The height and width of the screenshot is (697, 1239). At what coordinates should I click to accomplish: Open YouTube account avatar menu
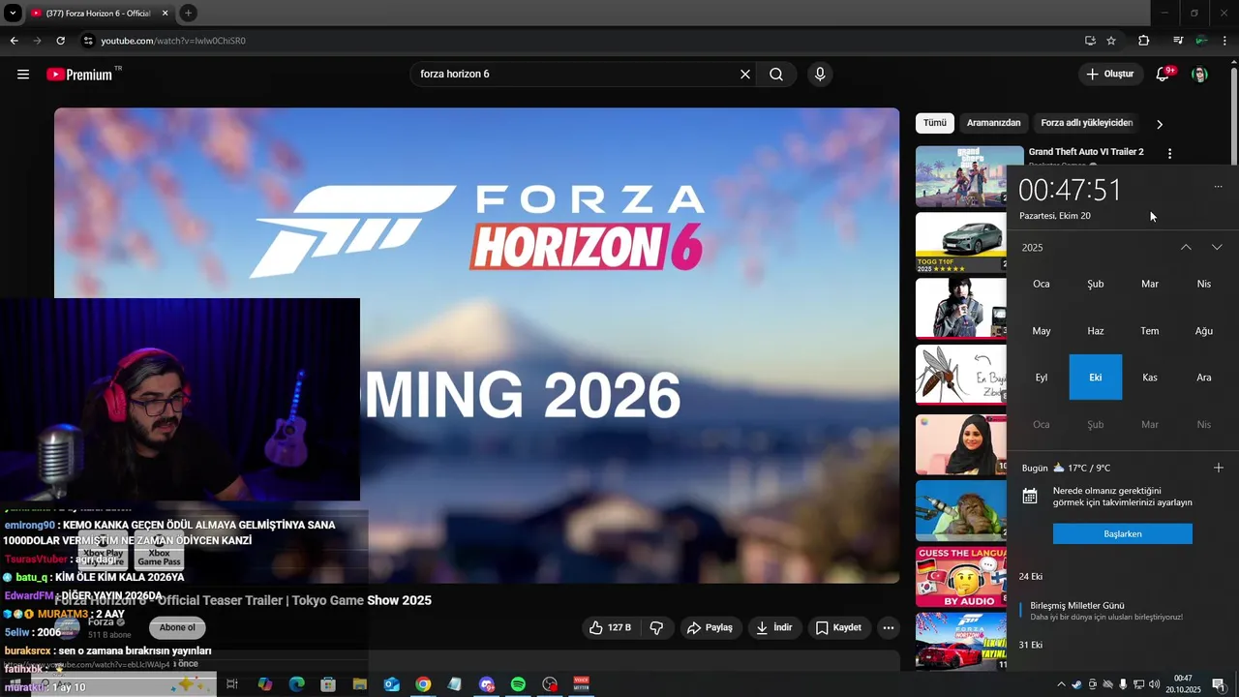coord(1199,75)
